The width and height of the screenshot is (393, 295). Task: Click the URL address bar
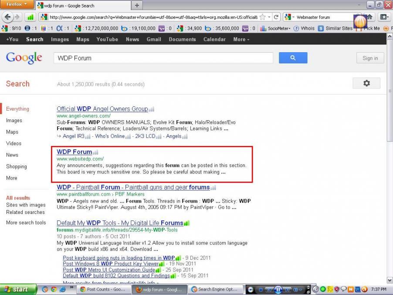[x=153, y=17]
